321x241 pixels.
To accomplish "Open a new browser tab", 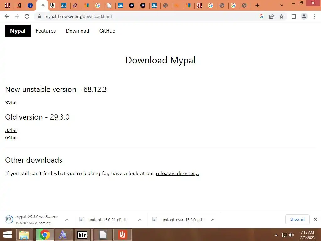I will tap(257, 6).
